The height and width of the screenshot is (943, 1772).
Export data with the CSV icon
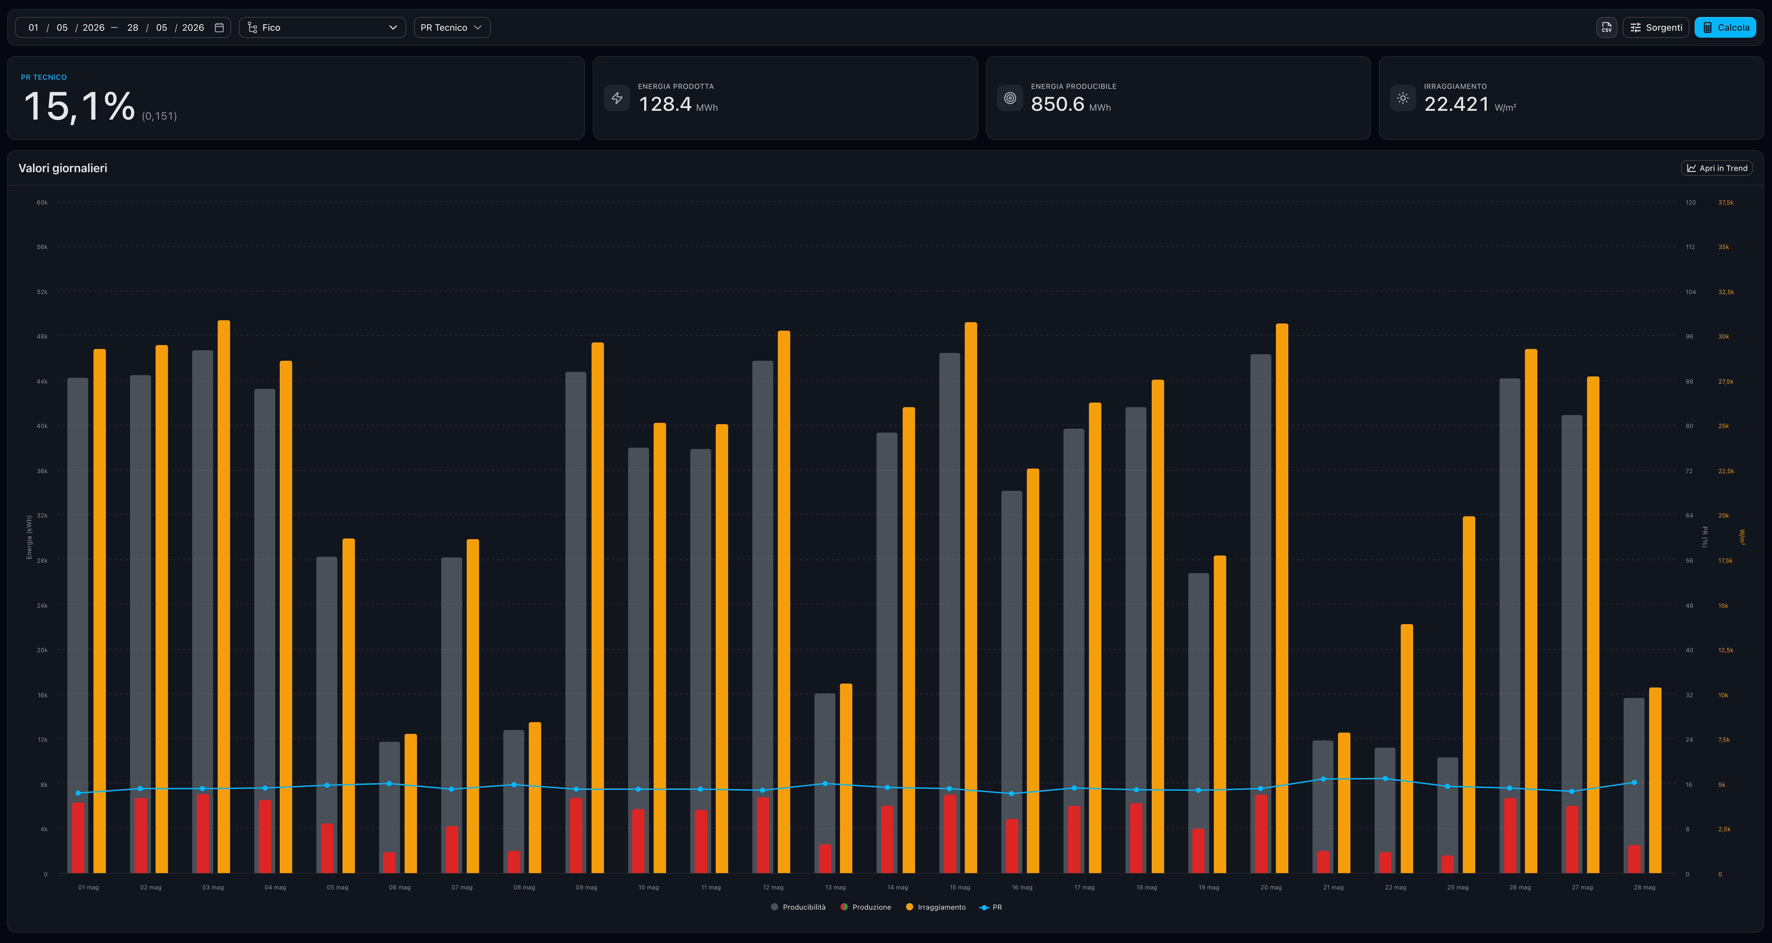tap(1606, 27)
